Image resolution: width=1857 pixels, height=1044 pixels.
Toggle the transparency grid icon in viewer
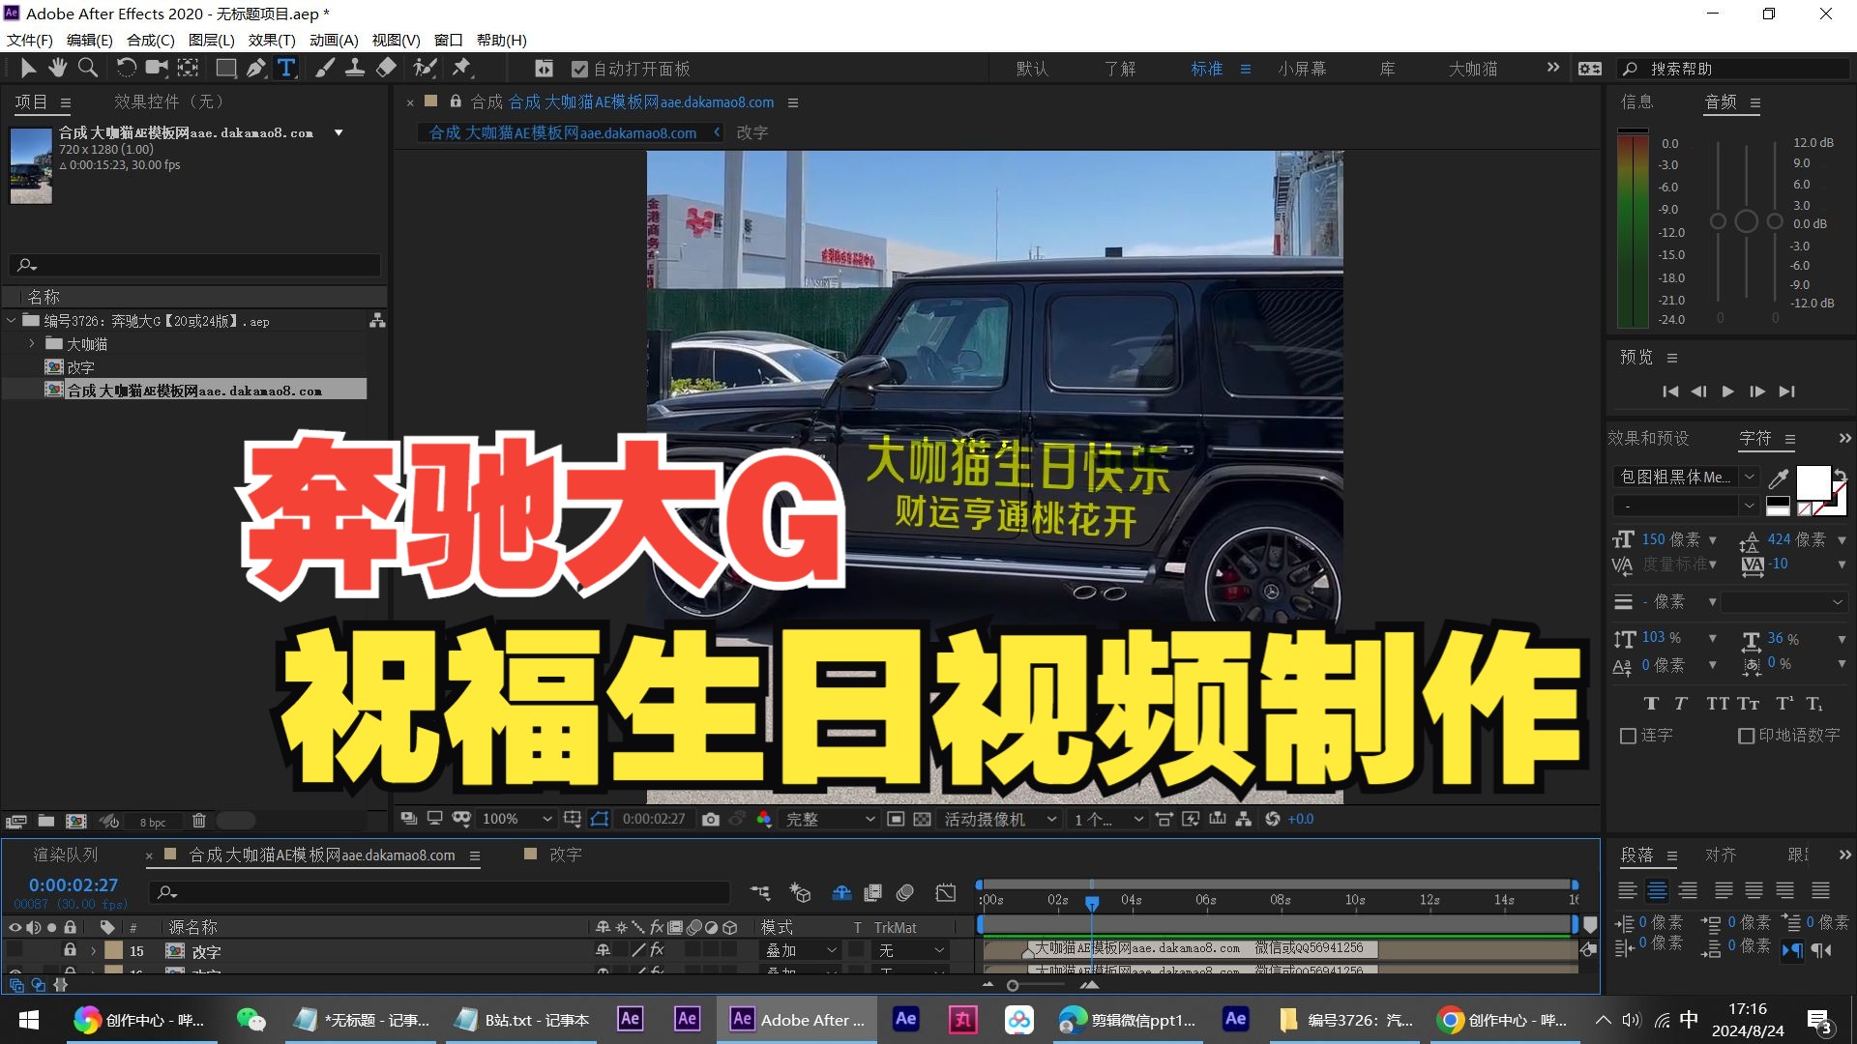tap(923, 819)
